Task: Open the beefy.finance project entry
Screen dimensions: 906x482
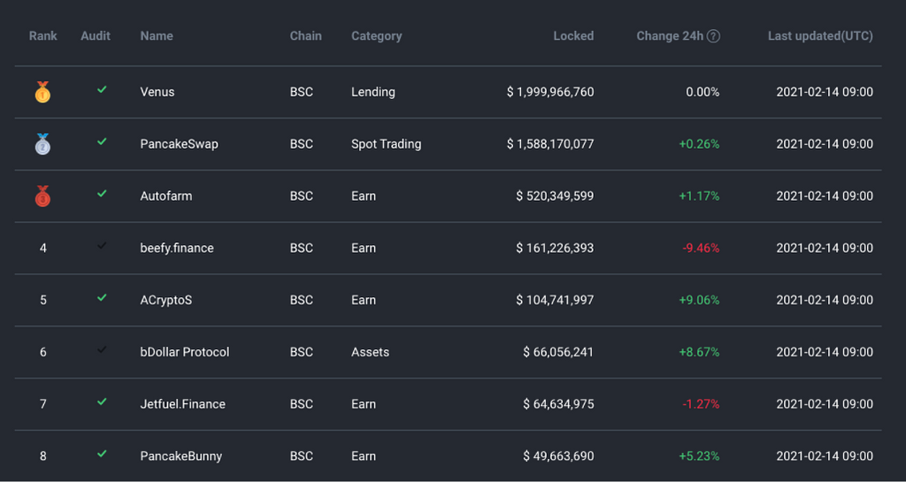Action: [x=176, y=249]
